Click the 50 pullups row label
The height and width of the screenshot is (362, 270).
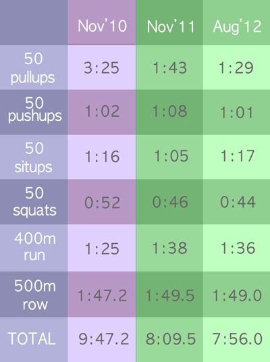(x=34, y=67)
